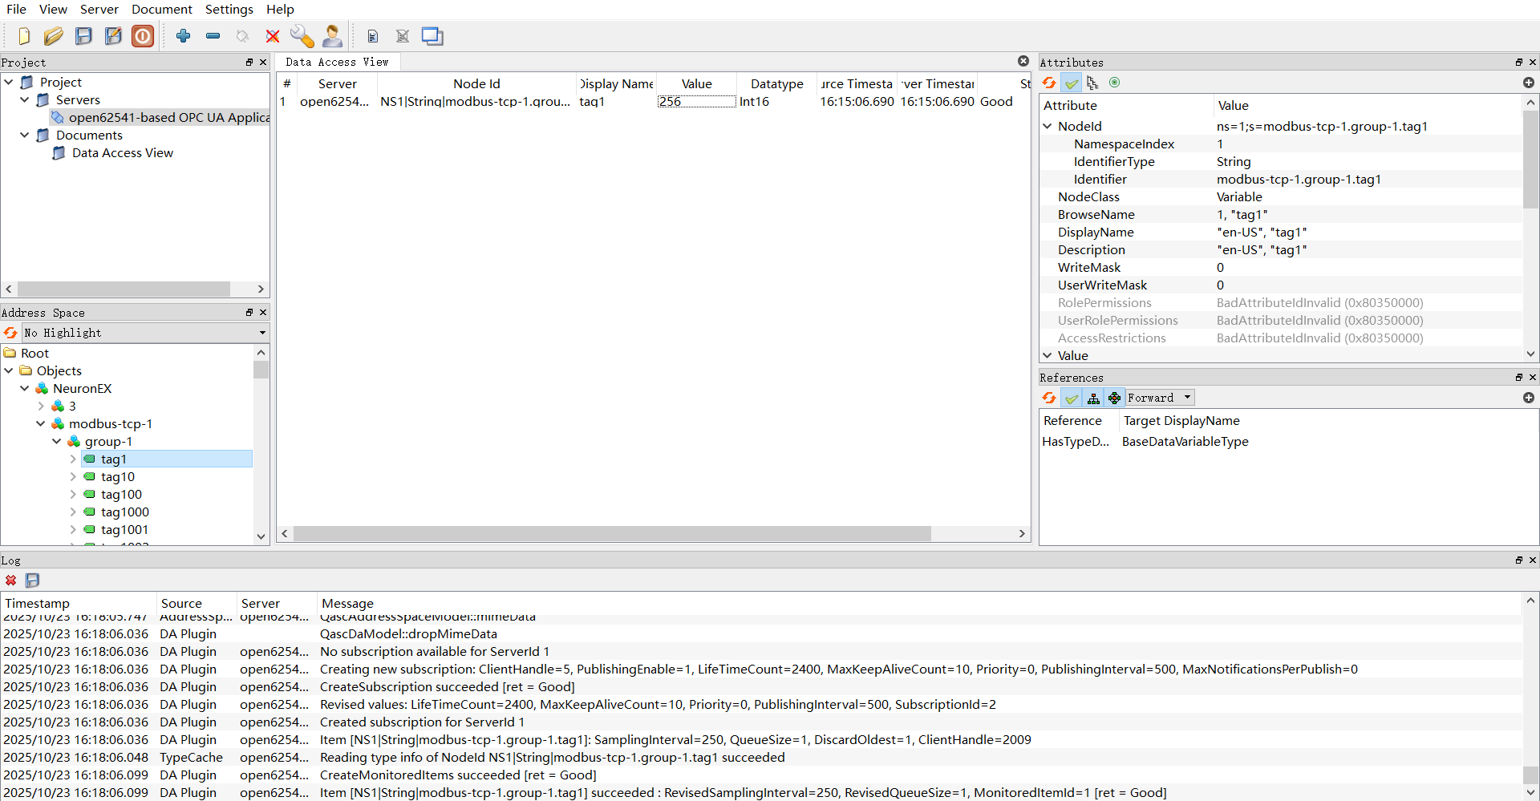Select tag100 in the Address Space
This screenshot has height=801, width=1540.
click(x=121, y=495)
